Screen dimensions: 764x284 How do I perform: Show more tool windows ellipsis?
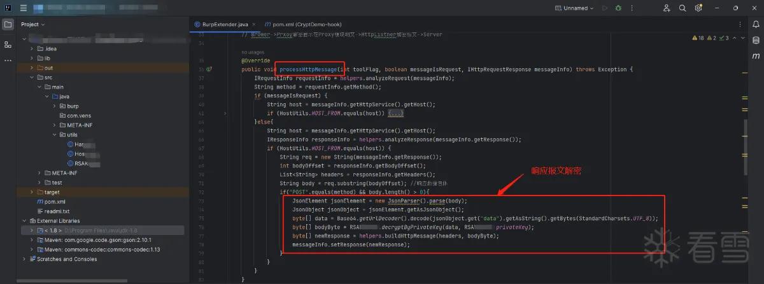click(x=8, y=61)
